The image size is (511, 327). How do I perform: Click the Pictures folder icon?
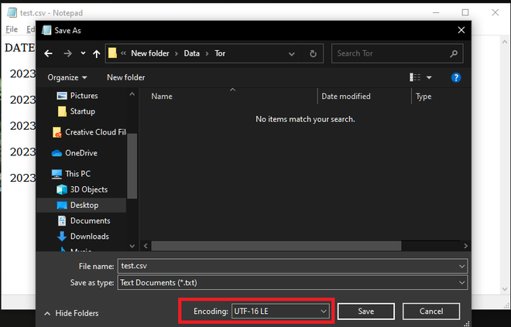[62, 96]
